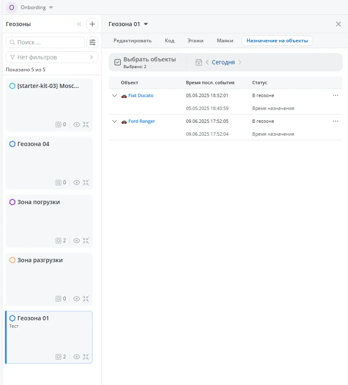Image resolution: width=348 pixels, height=385 pixels.
Task: Toggle visibility eye on starter-kit-03 card
Action: click(x=76, y=124)
